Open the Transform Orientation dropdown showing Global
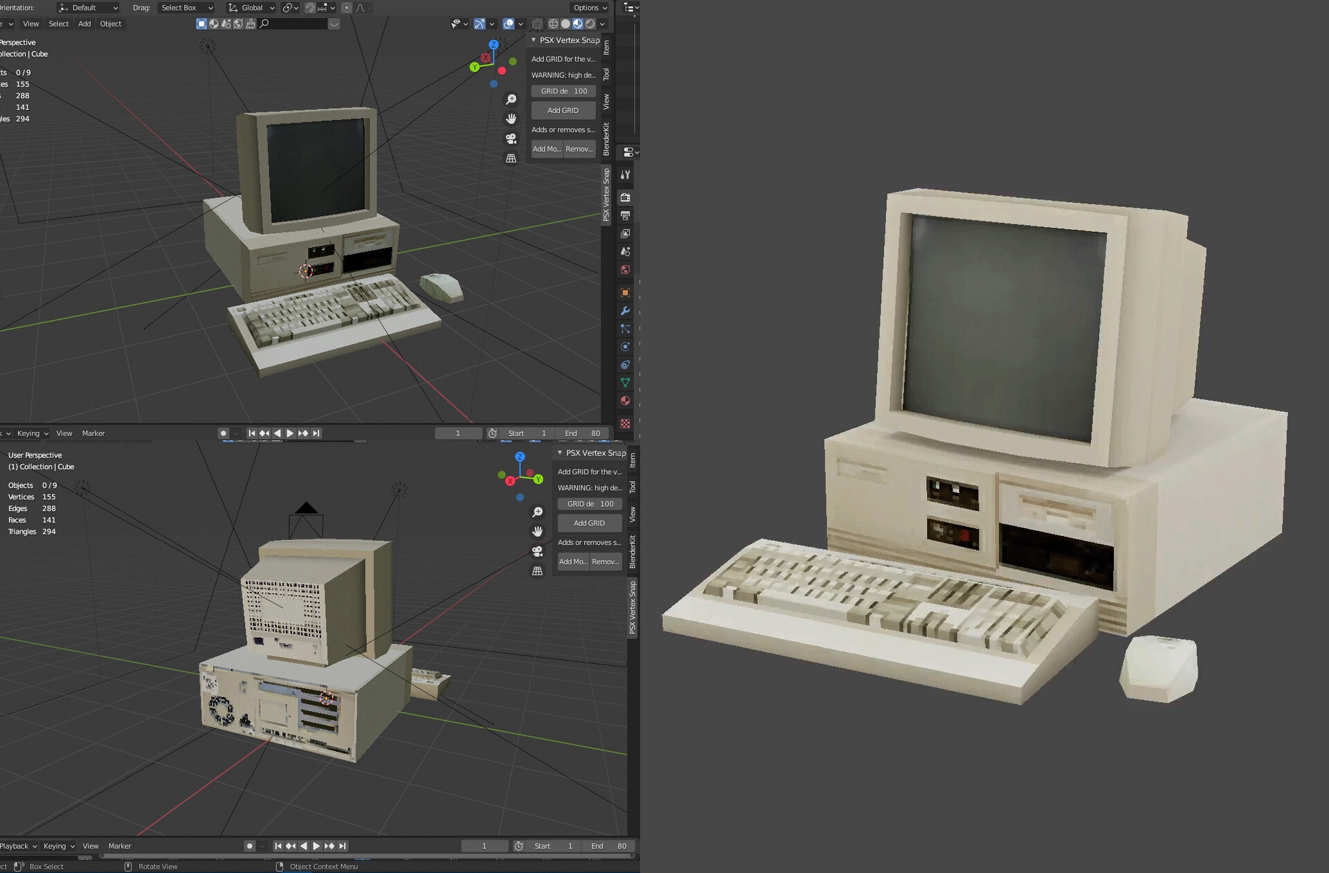This screenshot has width=1329, height=873. (x=251, y=8)
